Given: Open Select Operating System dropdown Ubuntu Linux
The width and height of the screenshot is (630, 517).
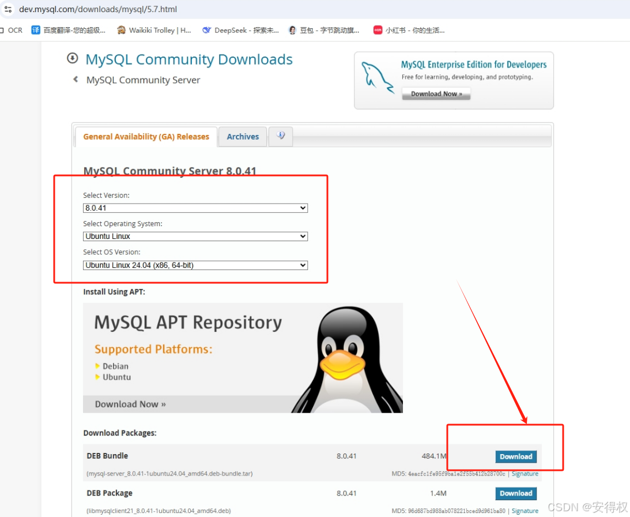Looking at the screenshot, I should pyautogui.click(x=195, y=236).
